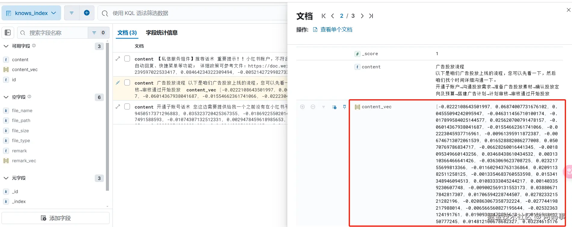Switch to the 文档 (3) tab
The width and height of the screenshot is (572, 227).
coord(127,33)
